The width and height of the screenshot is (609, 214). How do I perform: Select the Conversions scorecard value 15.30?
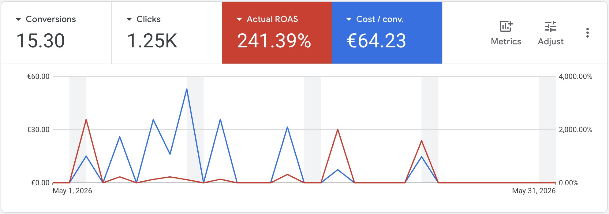[40, 41]
